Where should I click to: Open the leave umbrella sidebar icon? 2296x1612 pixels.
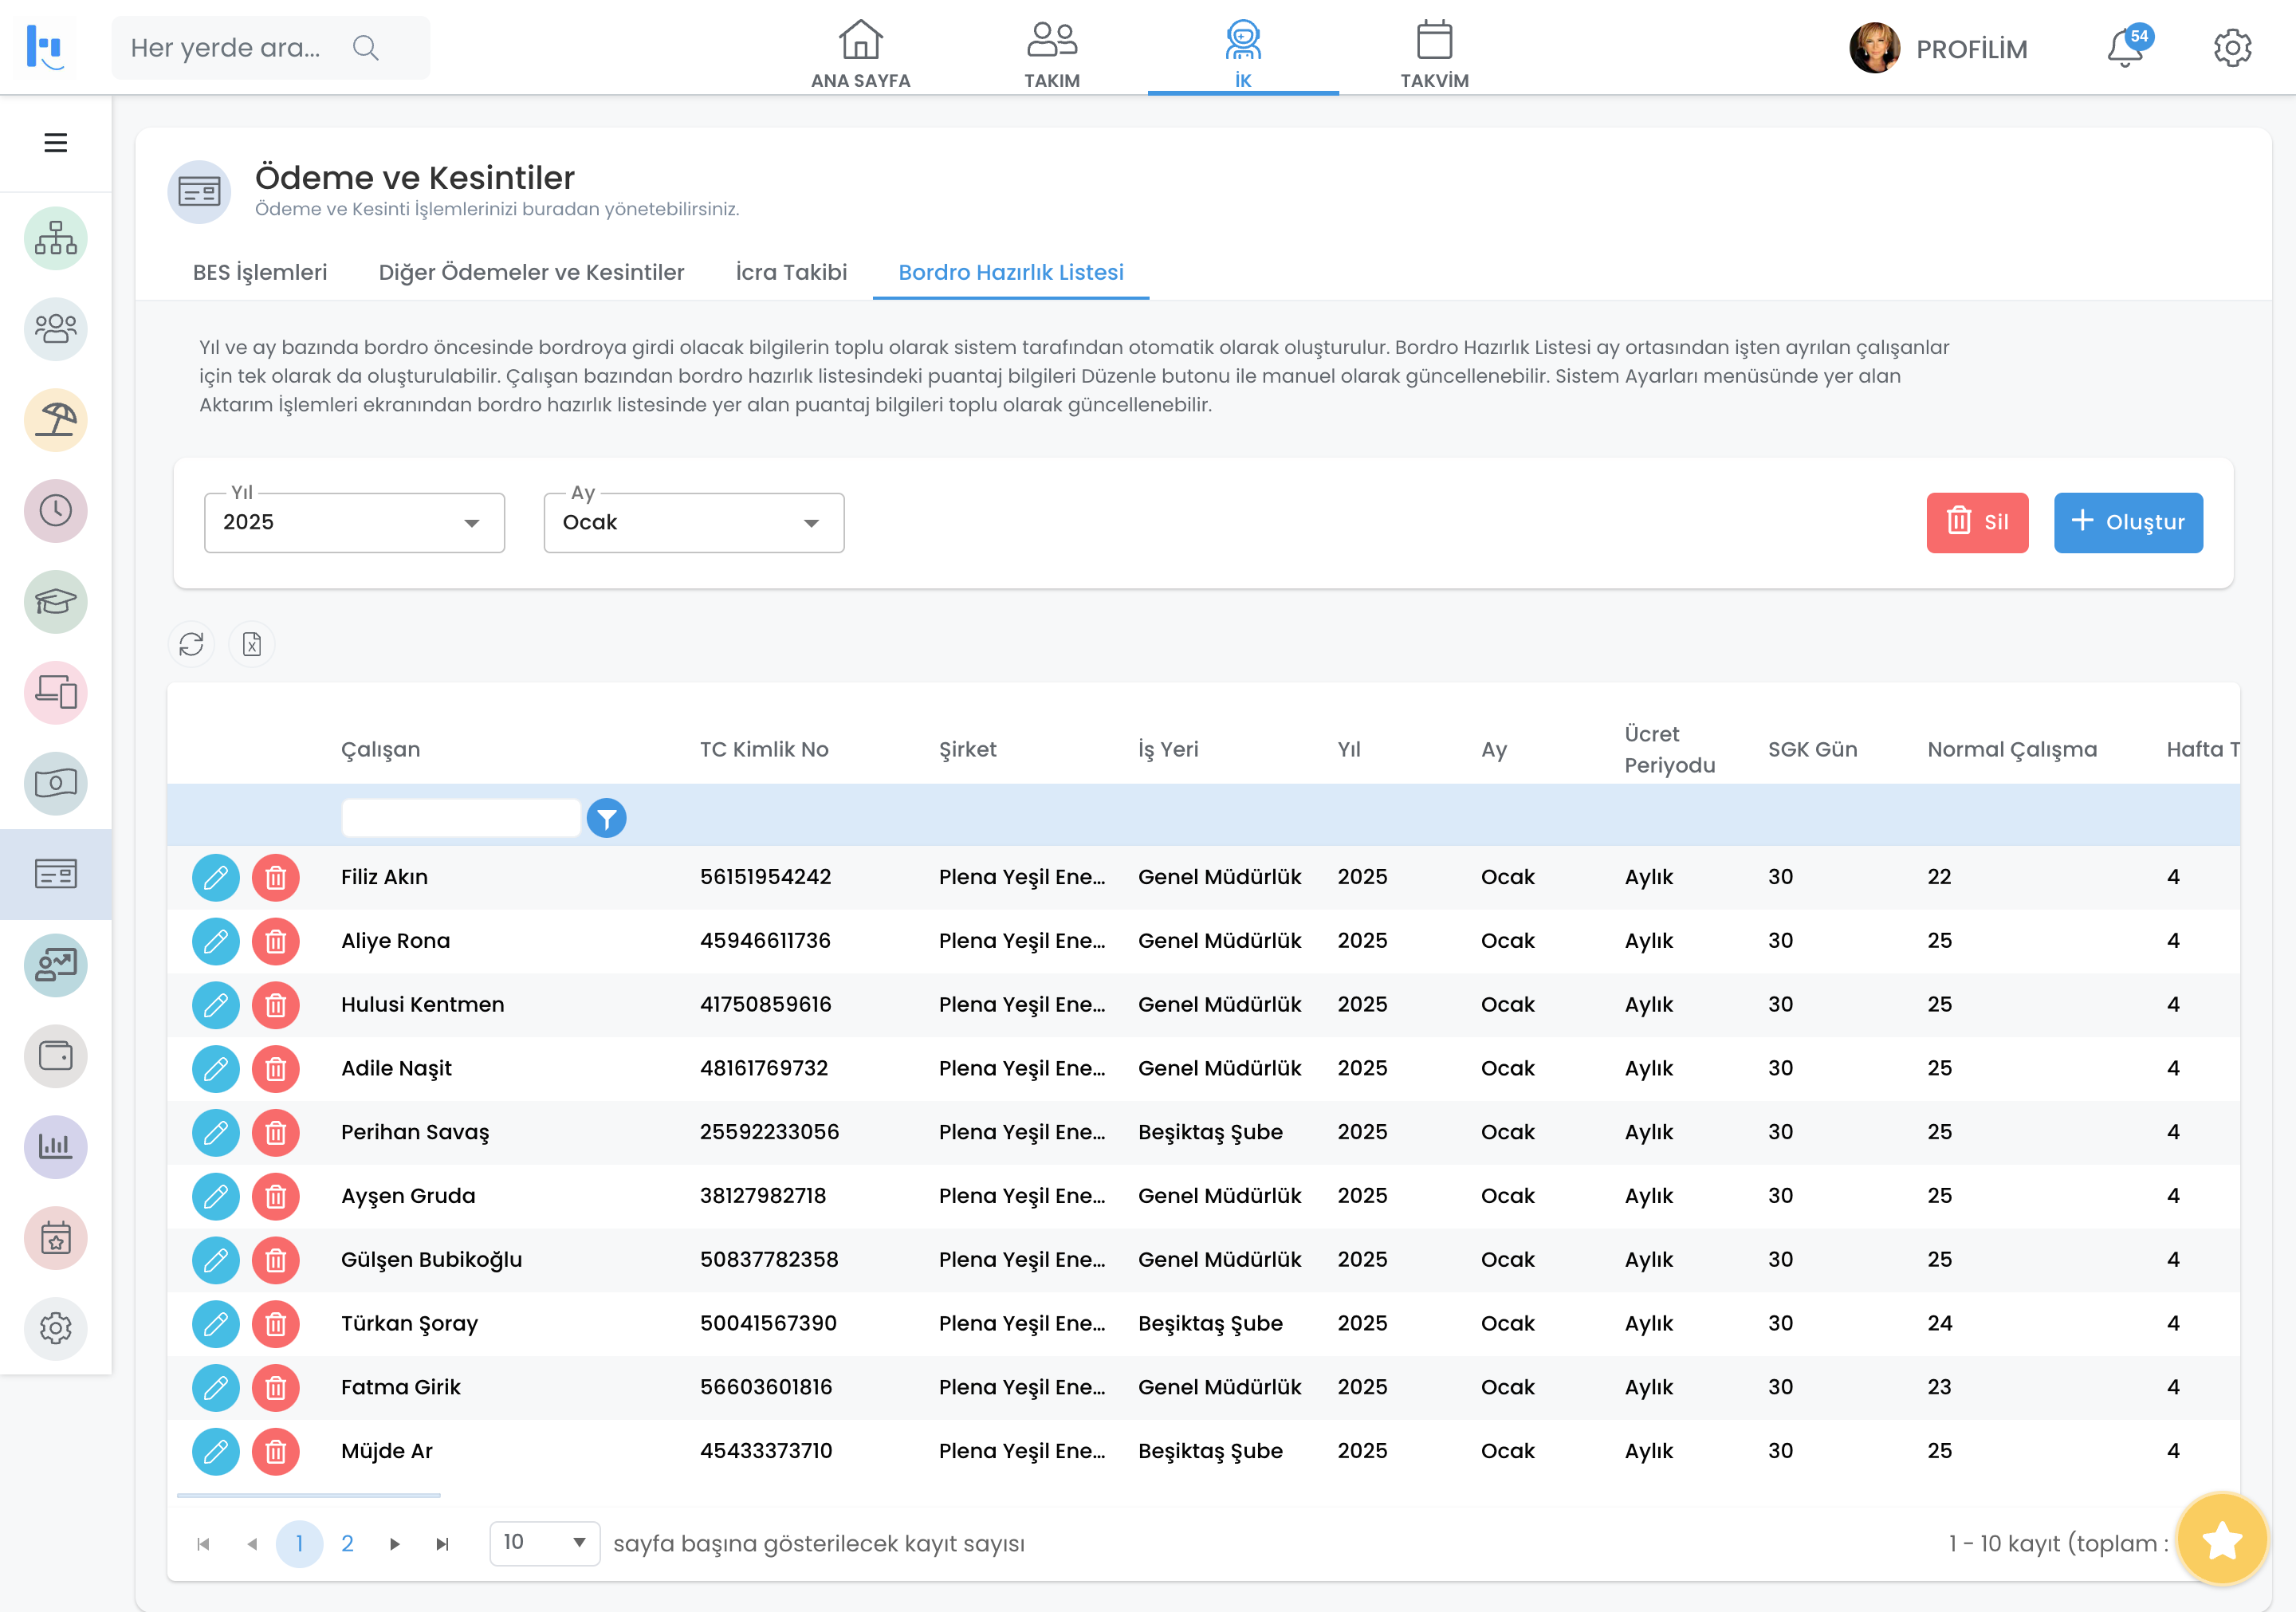click(x=56, y=420)
